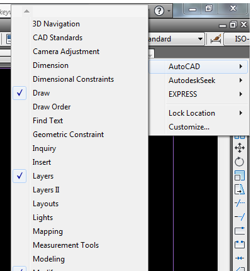Minimize the inner drawing window

[223, 25]
